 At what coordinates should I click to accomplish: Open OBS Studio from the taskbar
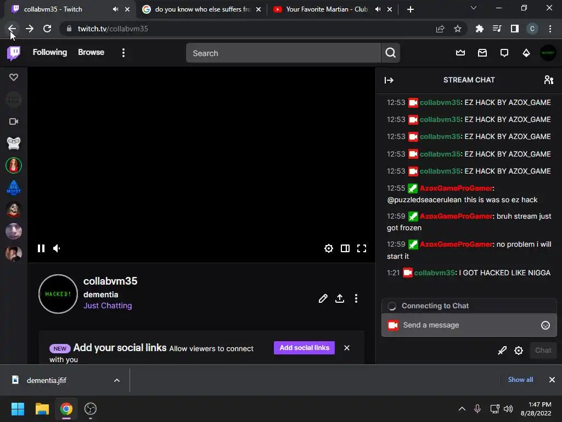click(91, 409)
